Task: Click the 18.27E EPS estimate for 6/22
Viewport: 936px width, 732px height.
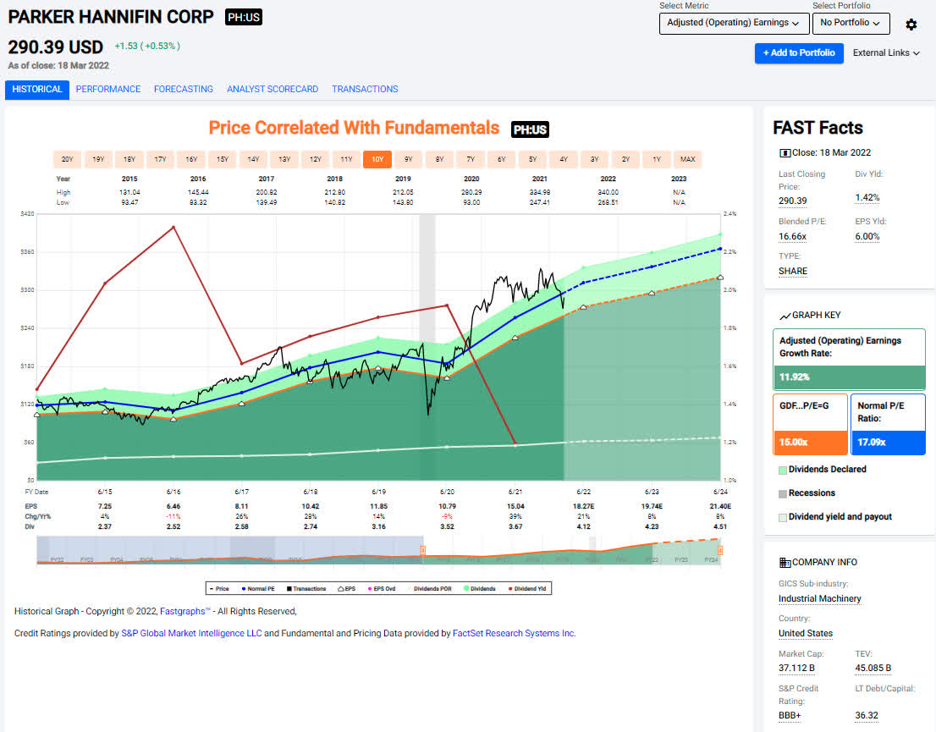Action: pyautogui.click(x=583, y=506)
